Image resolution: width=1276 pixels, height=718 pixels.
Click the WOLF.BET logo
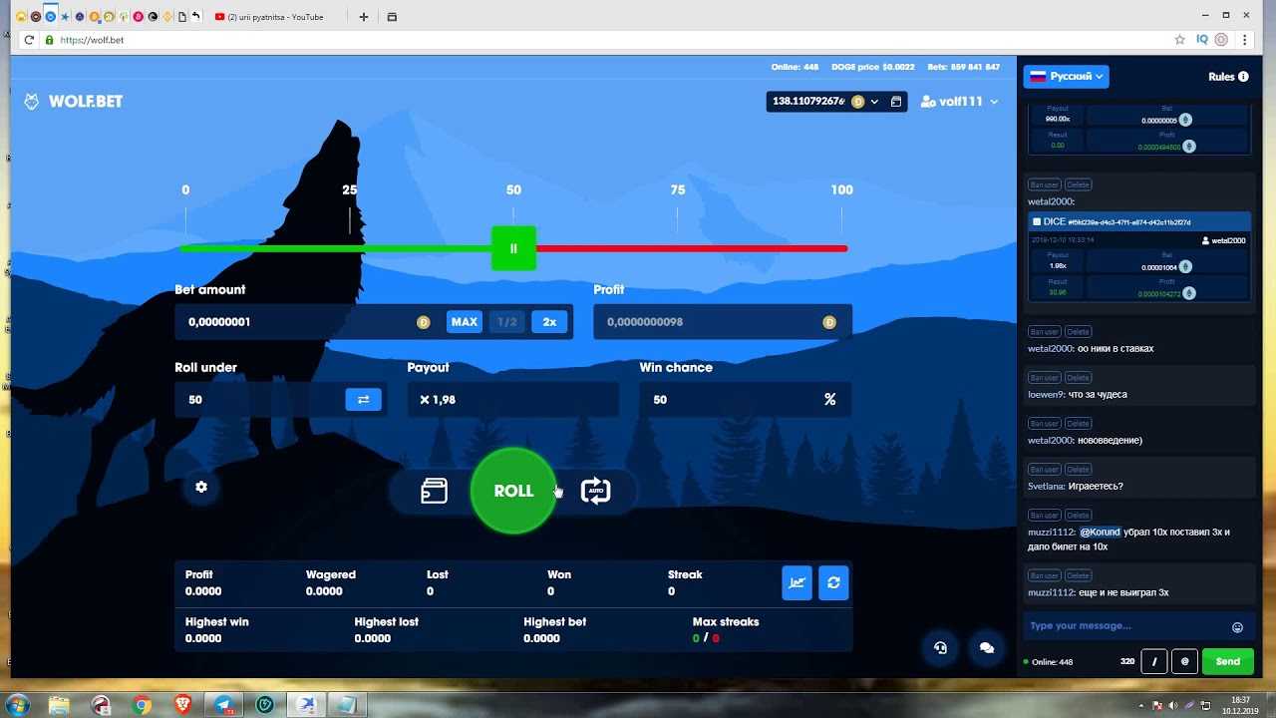[x=74, y=102]
